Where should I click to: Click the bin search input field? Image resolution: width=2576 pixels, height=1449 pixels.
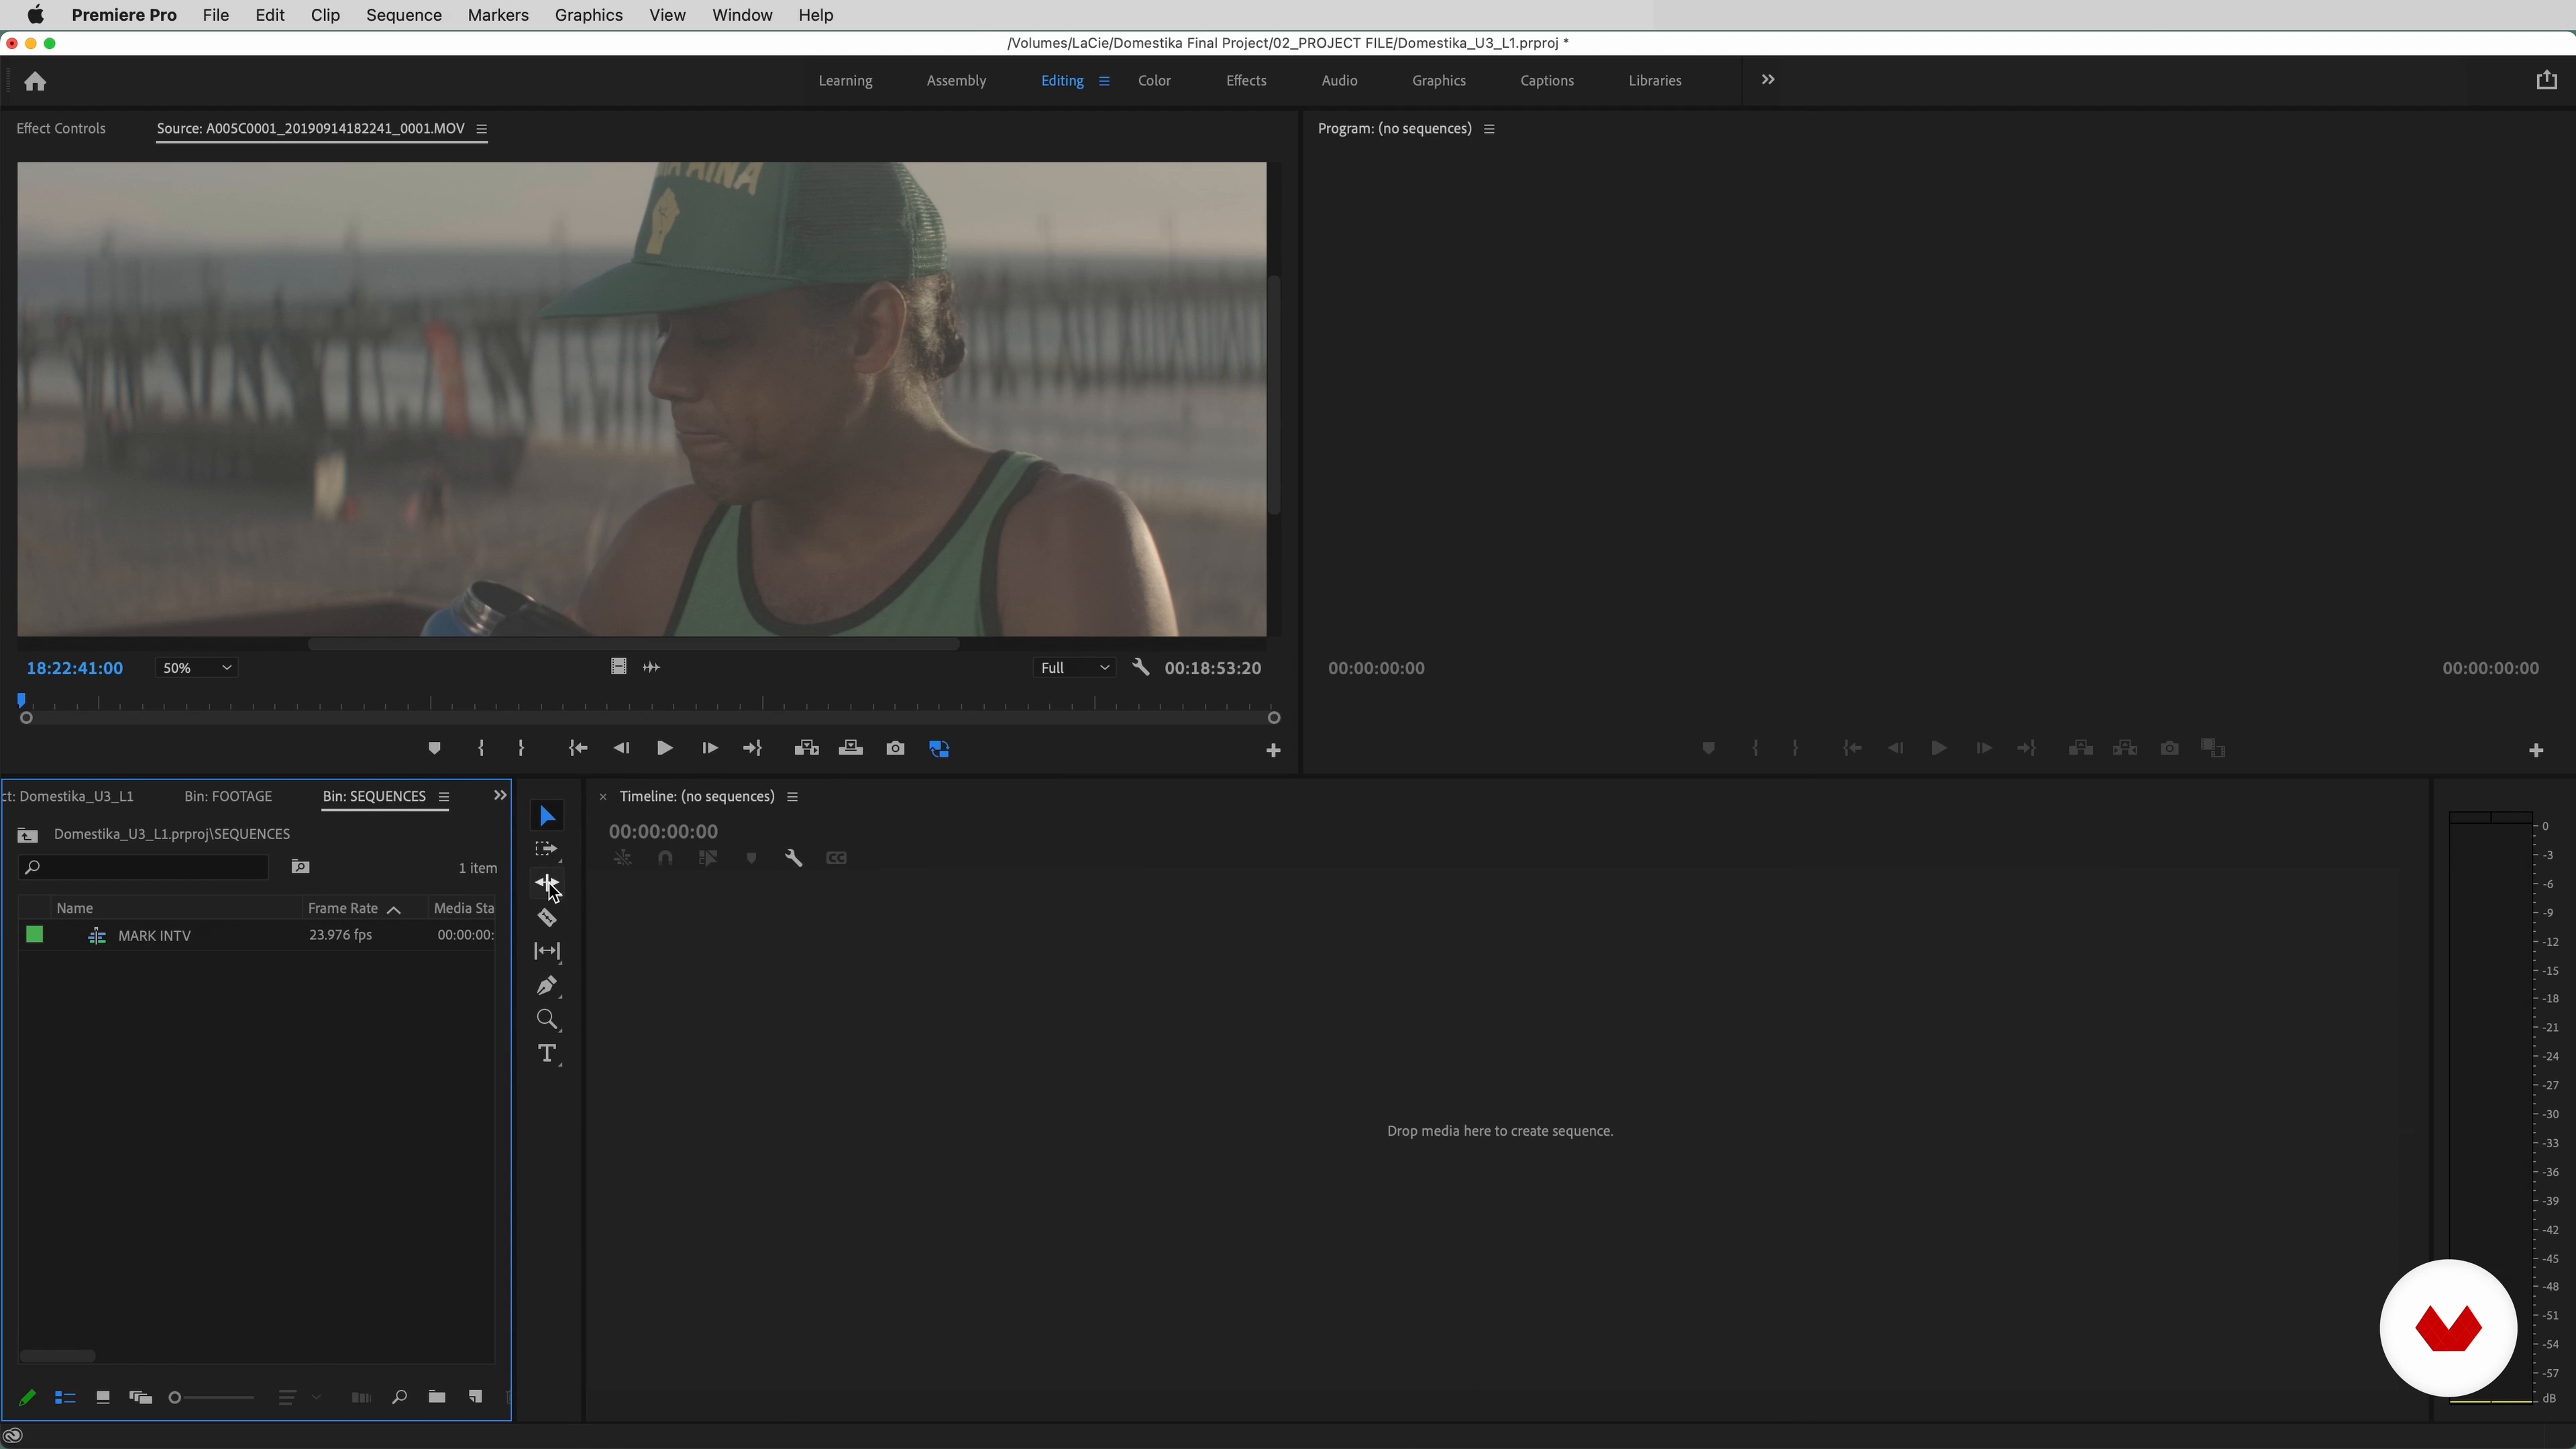point(150,867)
